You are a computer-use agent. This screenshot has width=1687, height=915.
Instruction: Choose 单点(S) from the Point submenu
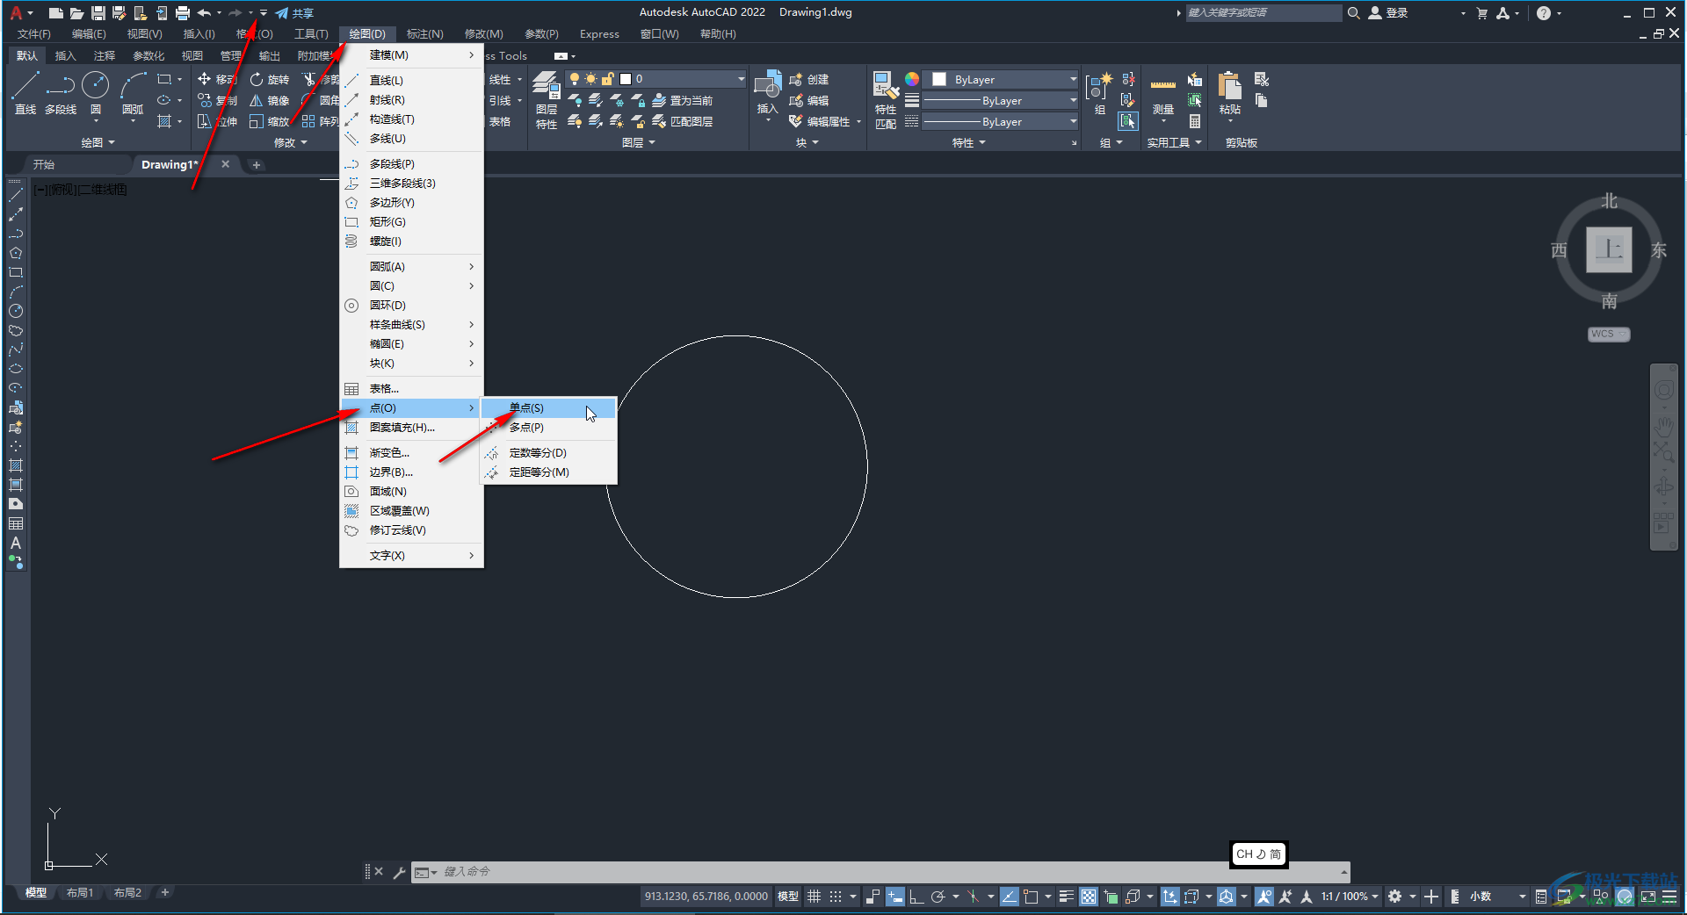point(548,407)
